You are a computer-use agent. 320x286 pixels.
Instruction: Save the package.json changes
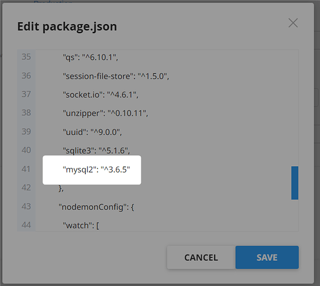pyautogui.click(x=267, y=257)
